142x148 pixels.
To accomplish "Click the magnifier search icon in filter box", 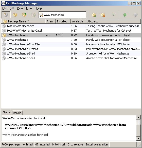I will click(41, 15).
